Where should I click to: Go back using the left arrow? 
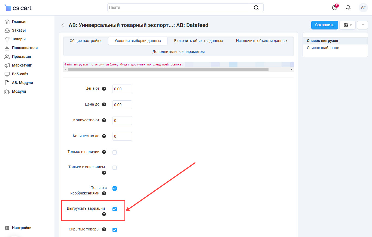pos(63,25)
